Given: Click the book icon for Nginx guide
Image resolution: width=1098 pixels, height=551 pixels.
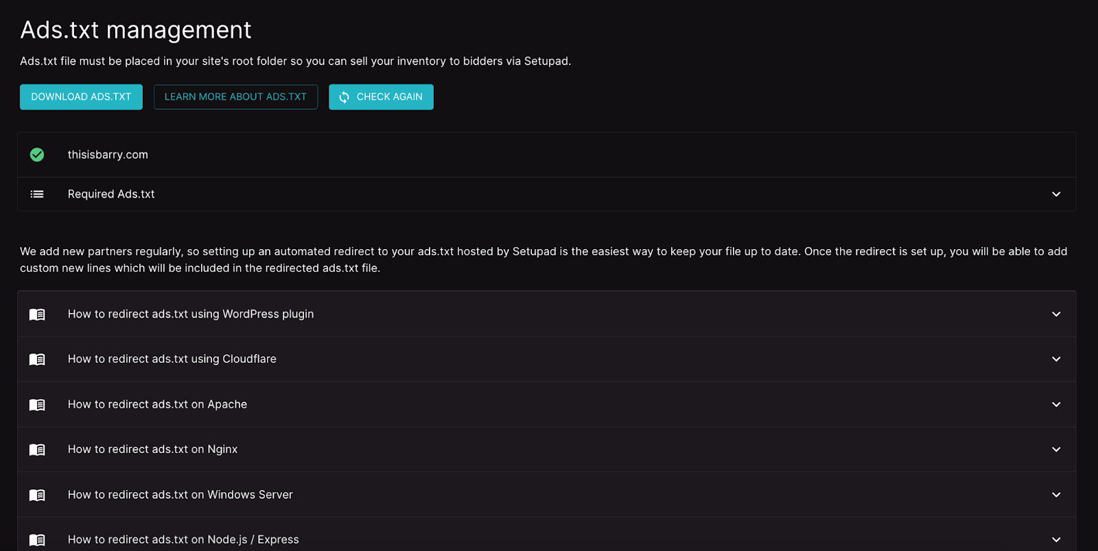Looking at the screenshot, I should 37,450.
